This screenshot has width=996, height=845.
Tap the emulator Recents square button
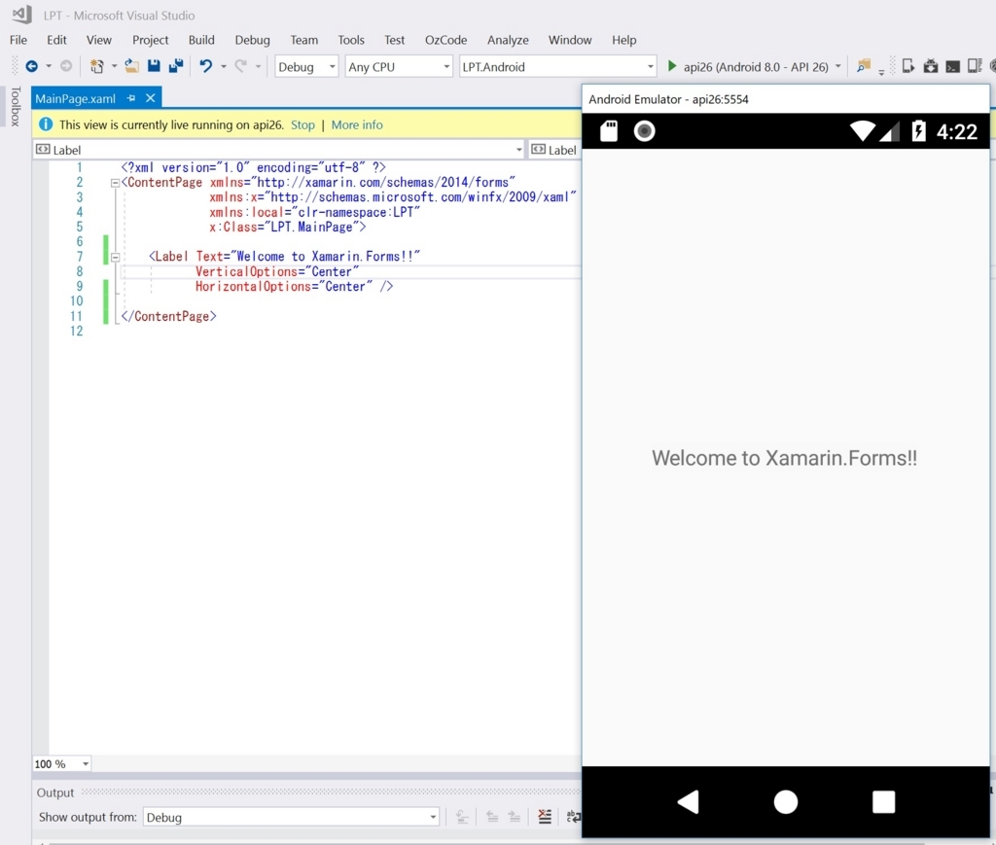point(883,802)
